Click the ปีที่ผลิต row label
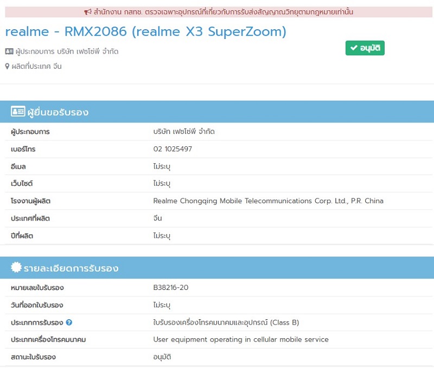The image size is (434, 368). pos(22,236)
